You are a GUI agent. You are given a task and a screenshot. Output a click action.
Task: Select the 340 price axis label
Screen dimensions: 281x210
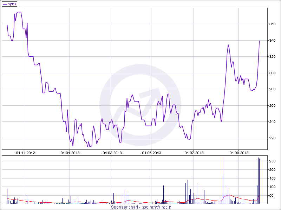tap(272, 41)
